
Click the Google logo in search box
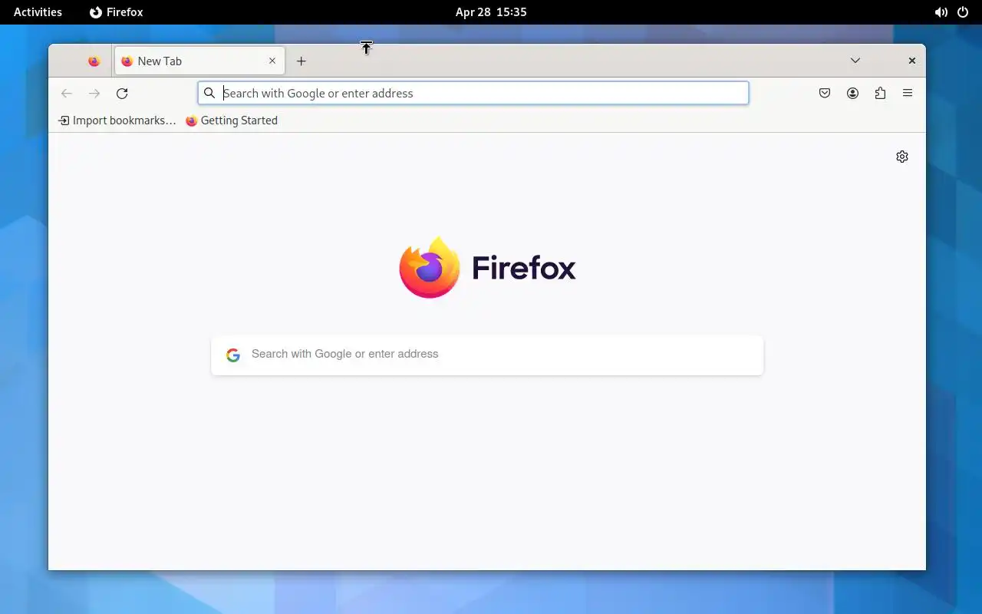point(233,355)
